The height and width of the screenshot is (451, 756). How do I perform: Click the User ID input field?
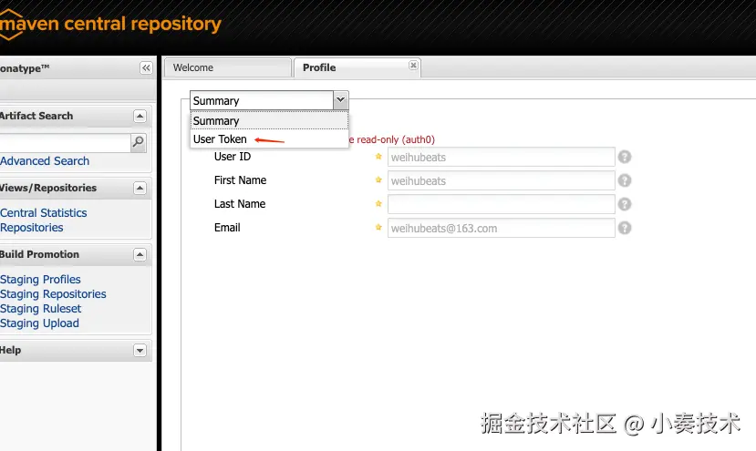pyautogui.click(x=501, y=157)
